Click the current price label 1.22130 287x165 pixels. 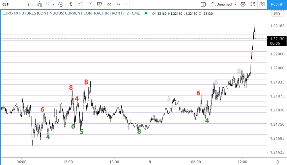point(277,39)
